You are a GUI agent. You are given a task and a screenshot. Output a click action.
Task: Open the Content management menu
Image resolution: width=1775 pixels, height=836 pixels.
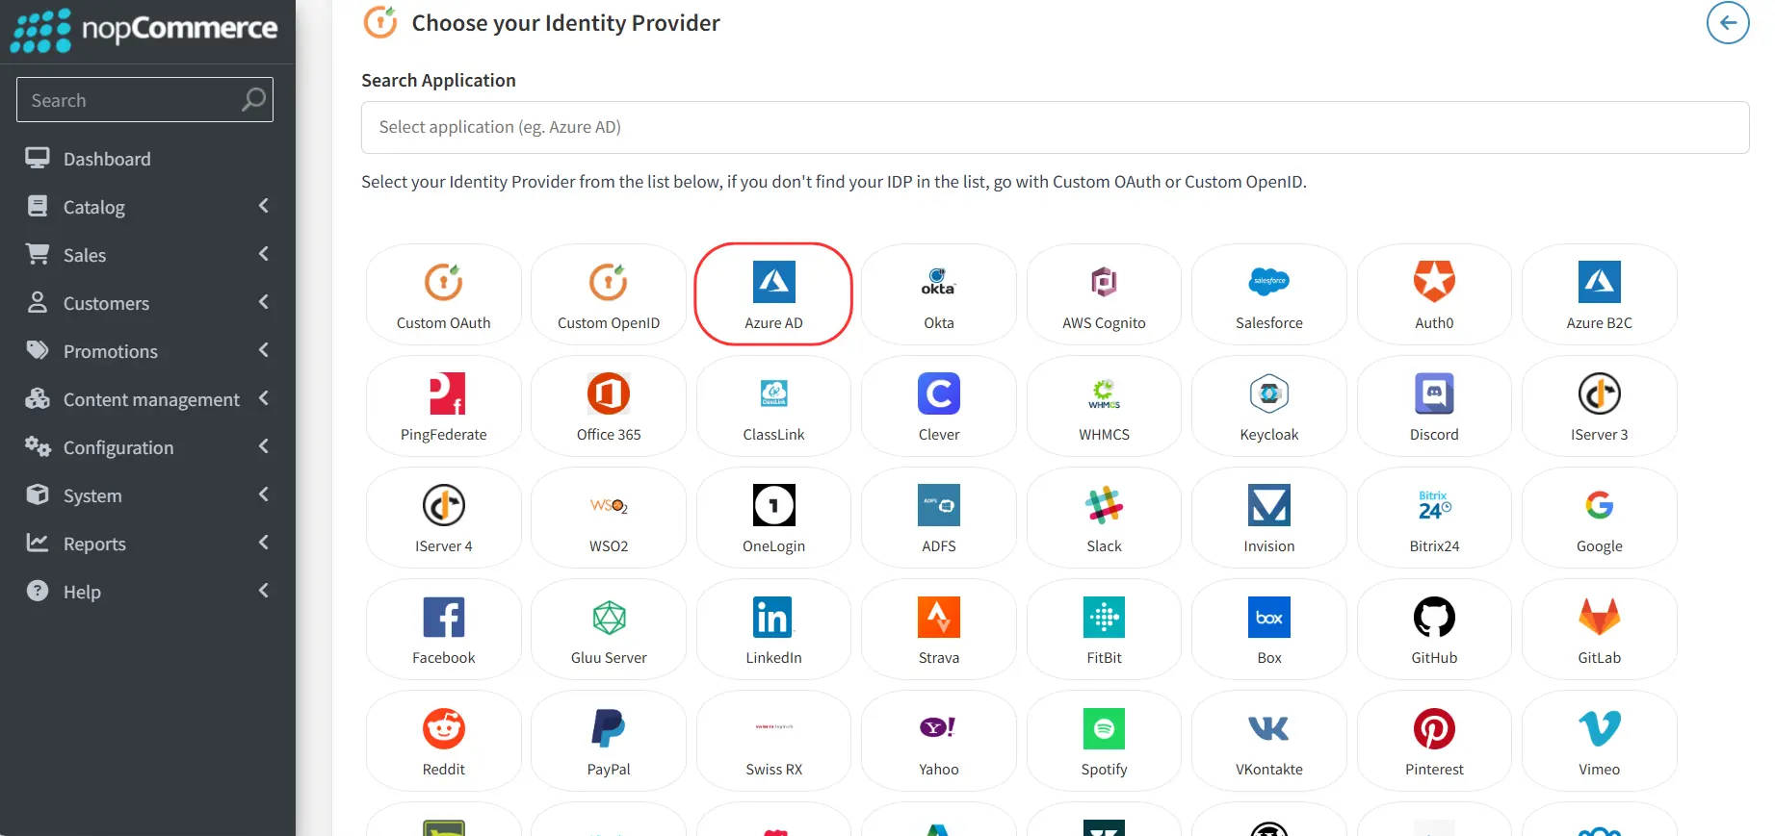coord(147,399)
